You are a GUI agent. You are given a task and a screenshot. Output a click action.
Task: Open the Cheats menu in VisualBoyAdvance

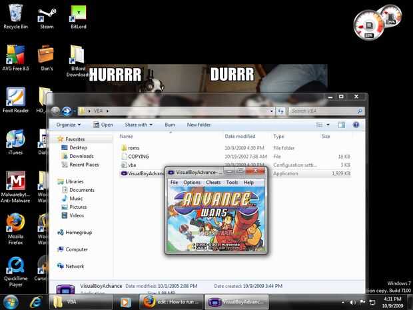(213, 182)
